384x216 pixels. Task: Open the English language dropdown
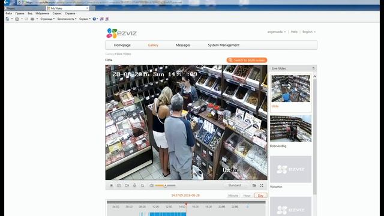pyautogui.click(x=309, y=32)
